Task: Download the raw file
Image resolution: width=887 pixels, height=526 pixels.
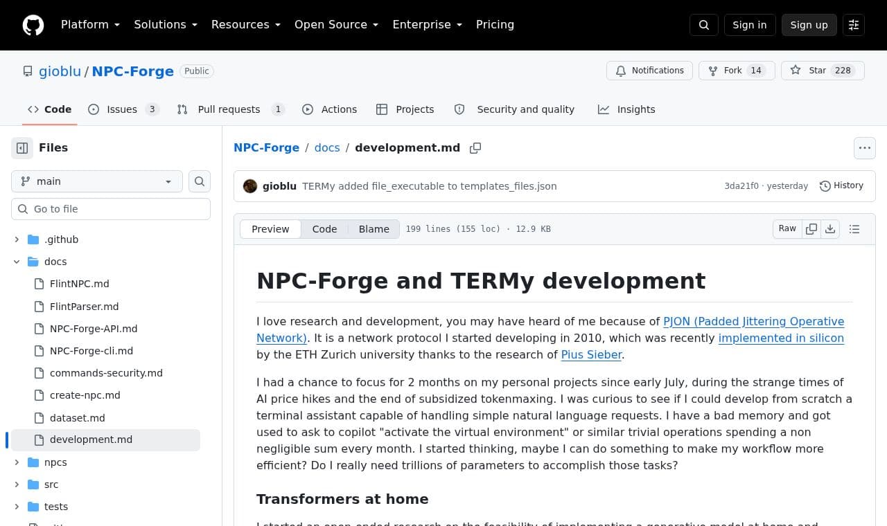Action: 830,229
